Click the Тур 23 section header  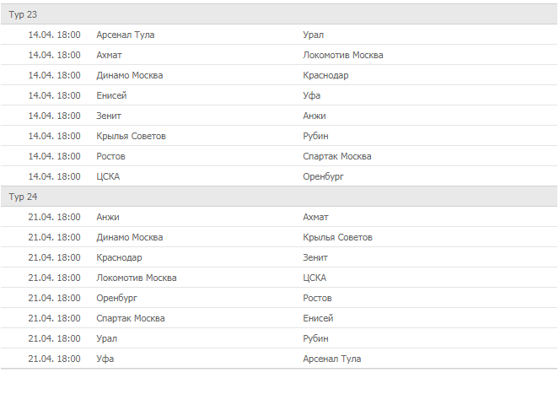(x=24, y=14)
